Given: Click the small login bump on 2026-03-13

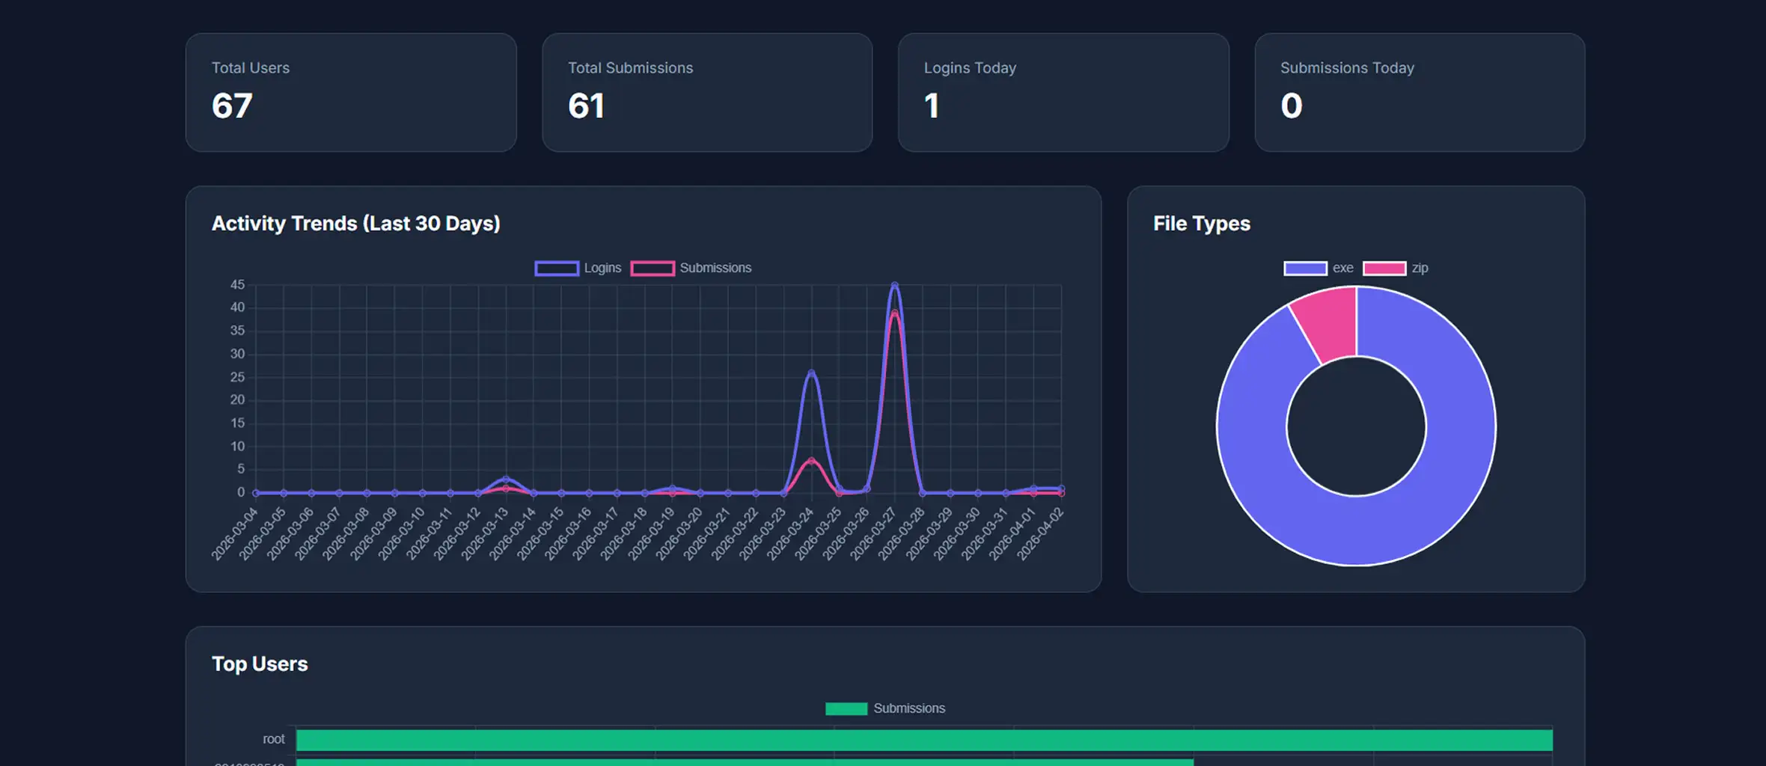Looking at the screenshot, I should [506, 479].
